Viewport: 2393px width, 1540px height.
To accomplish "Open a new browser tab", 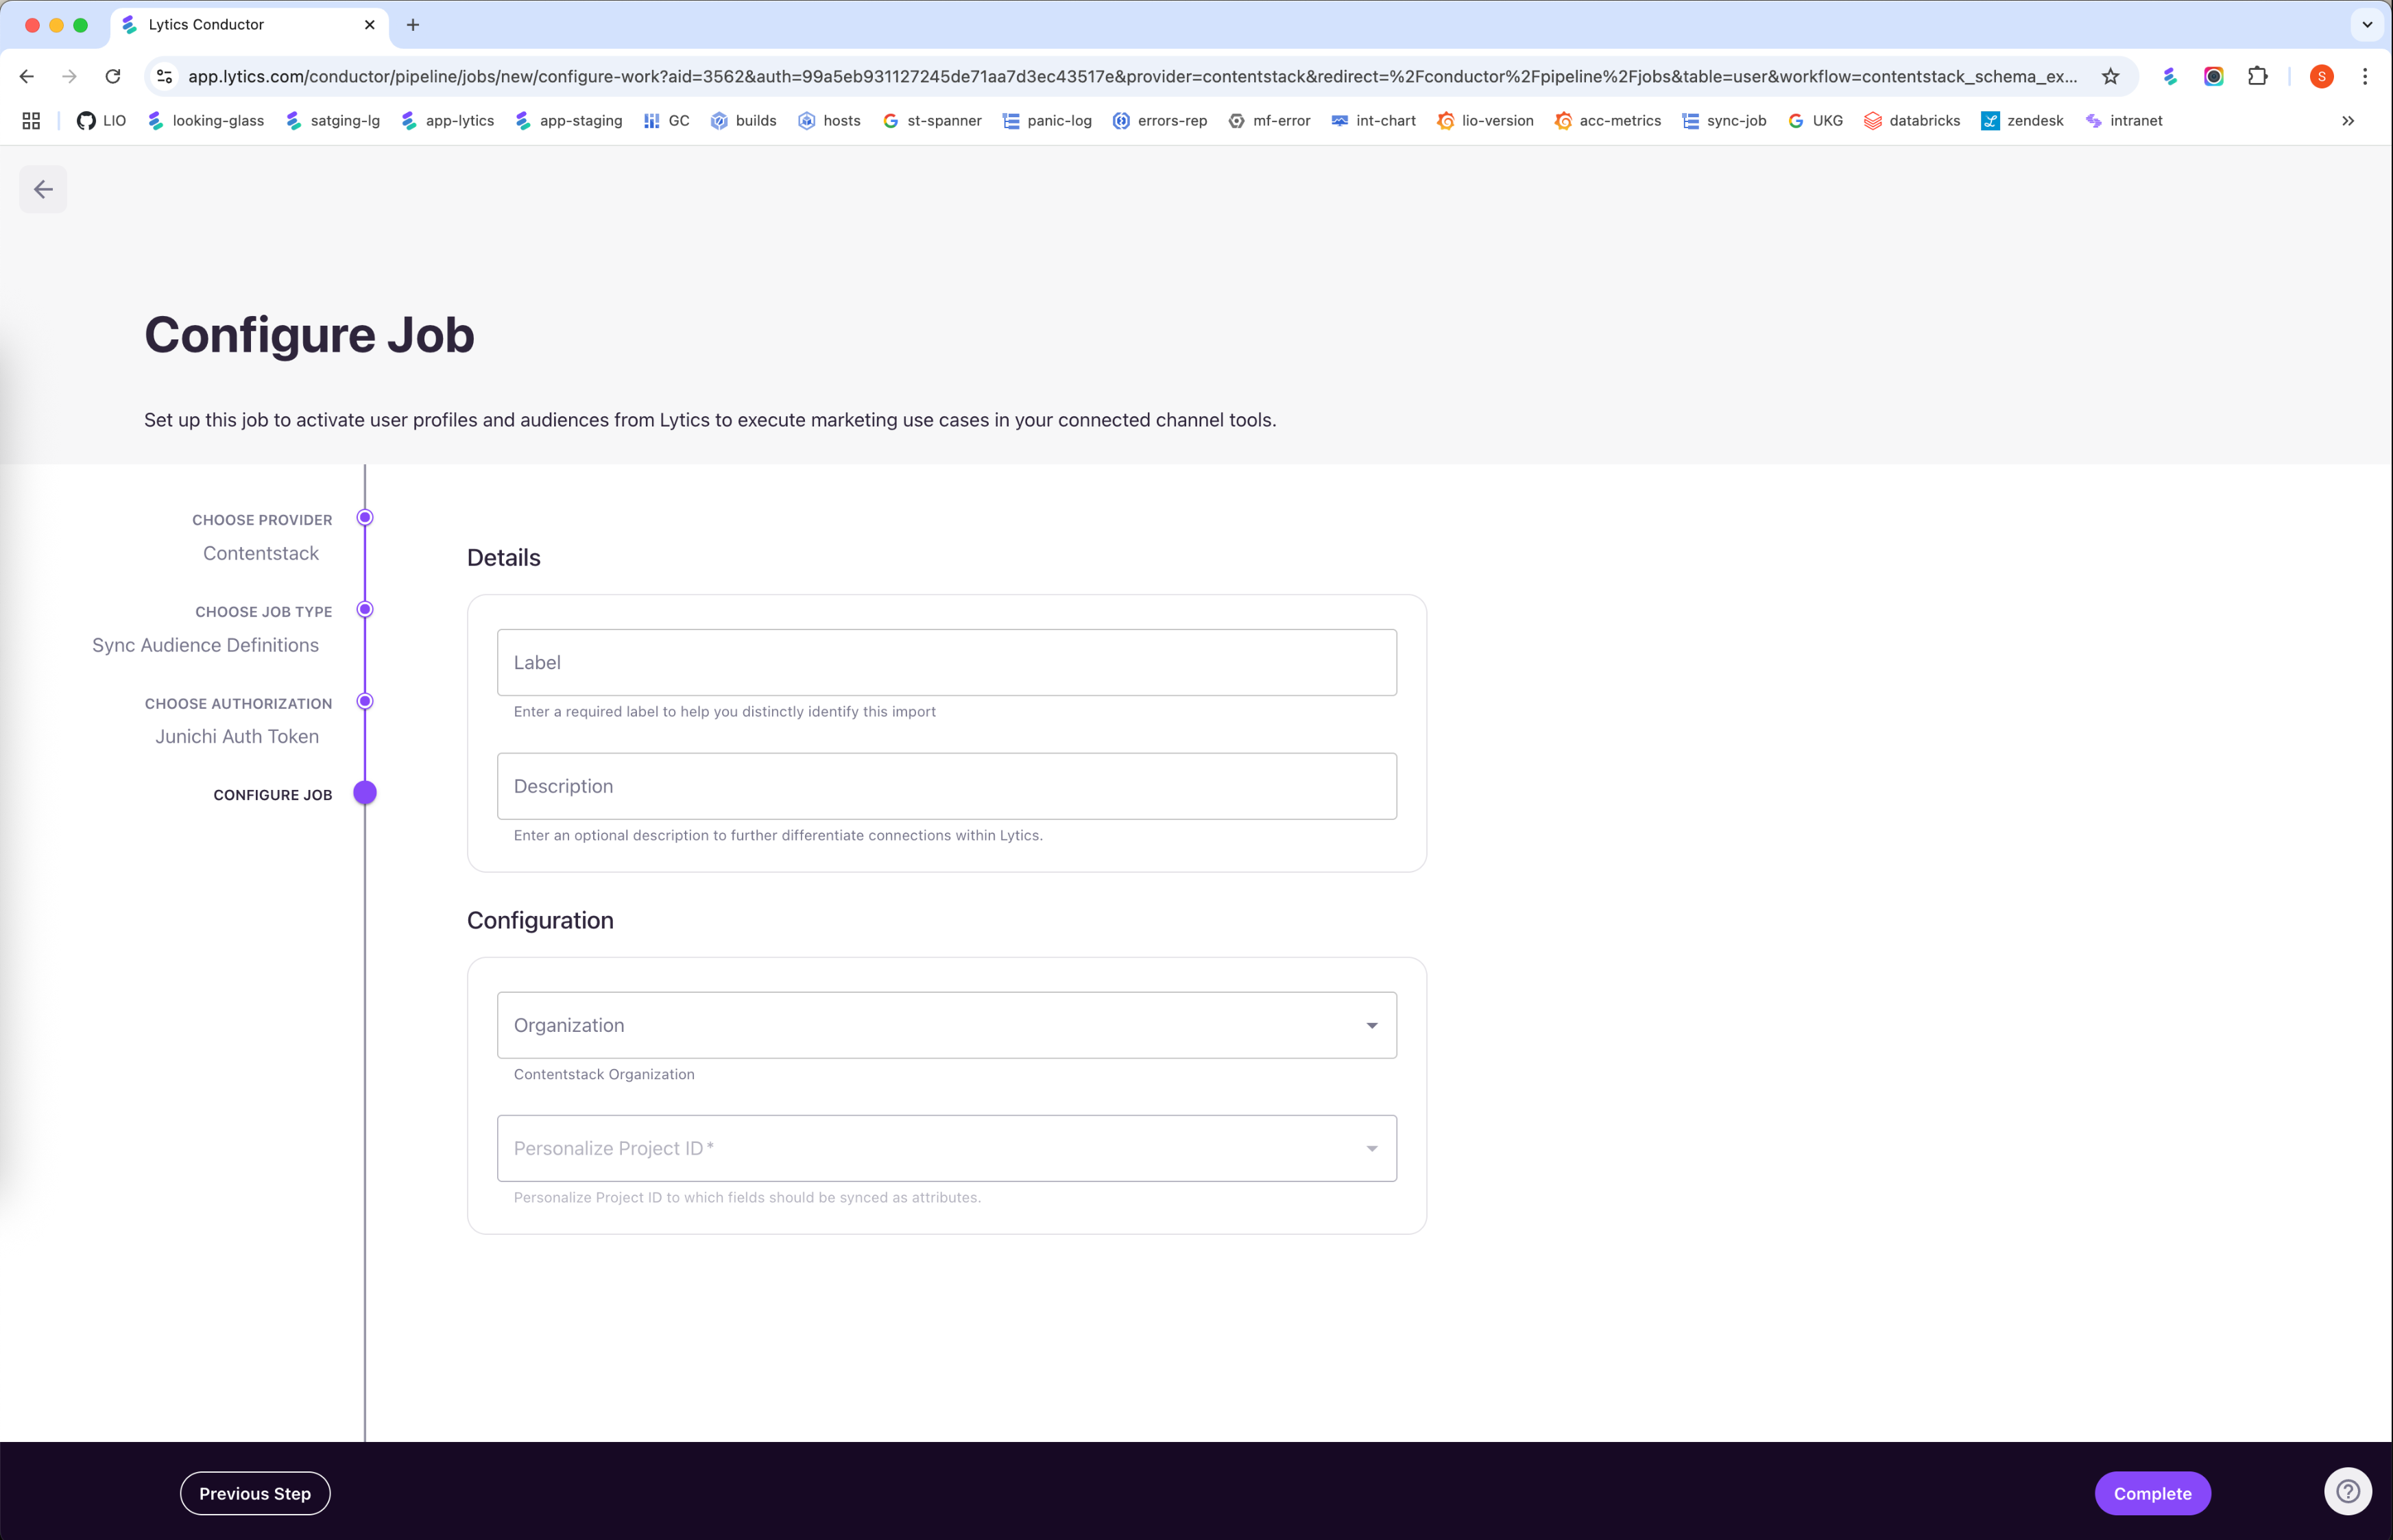I will [x=413, y=25].
